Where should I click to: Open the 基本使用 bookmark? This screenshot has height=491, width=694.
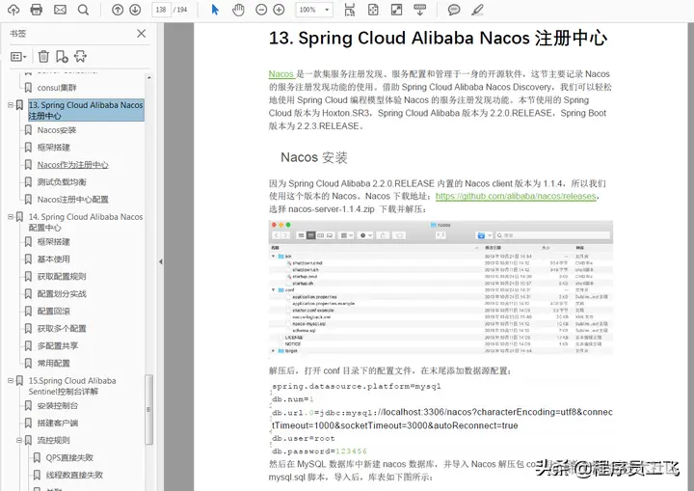(54, 259)
